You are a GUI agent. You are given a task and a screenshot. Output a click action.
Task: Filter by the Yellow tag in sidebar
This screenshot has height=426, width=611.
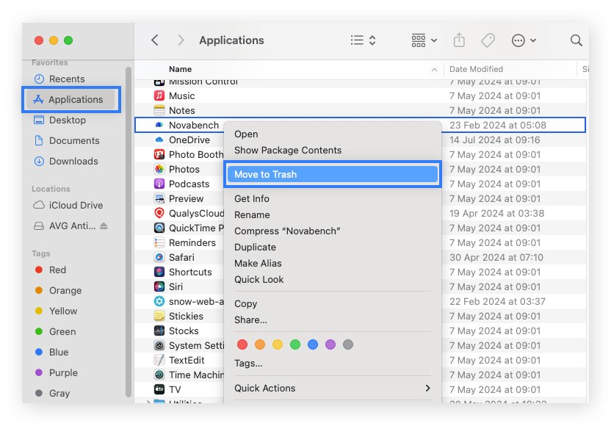tap(56, 311)
